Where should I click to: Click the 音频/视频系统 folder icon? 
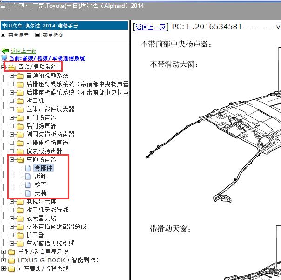12,67
